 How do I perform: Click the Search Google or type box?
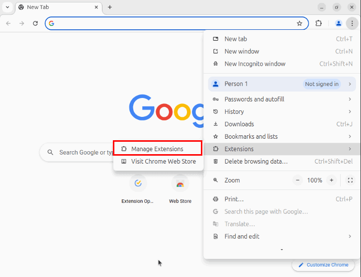(x=76, y=153)
